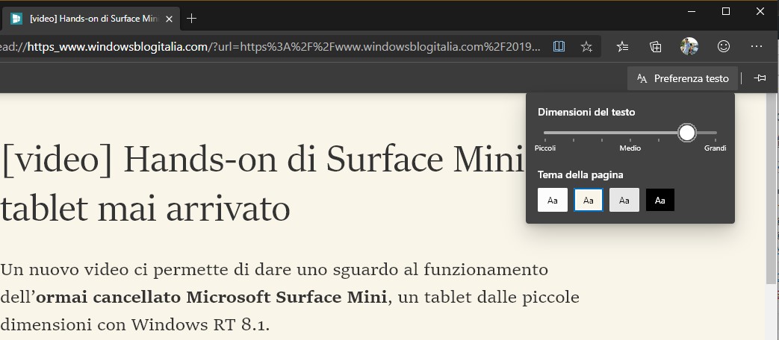Open the Collections icon
The height and width of the screenshot is (340, 779).
[x=655, y=46]
